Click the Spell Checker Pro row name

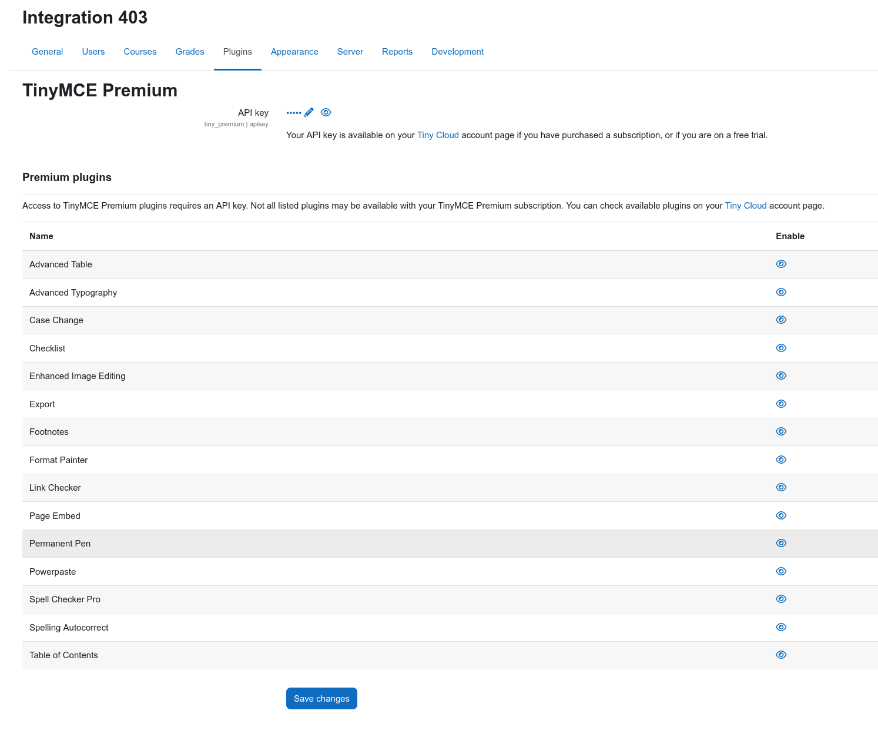[65, 599]
